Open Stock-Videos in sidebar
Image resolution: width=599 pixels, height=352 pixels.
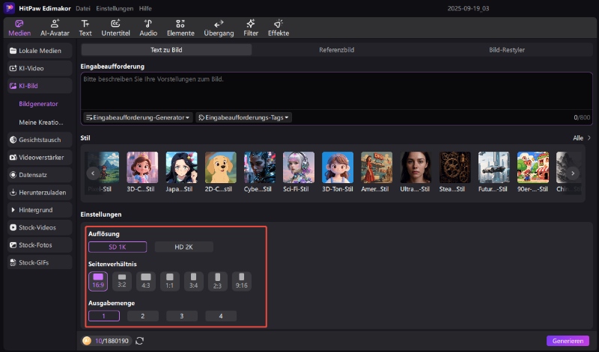[40, 227]
